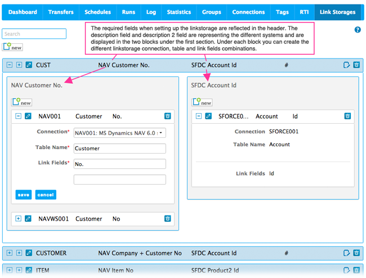Collapse the NAV001 Customer entry
The height and width of the screenshot is (278, 366).
(18, 116)
